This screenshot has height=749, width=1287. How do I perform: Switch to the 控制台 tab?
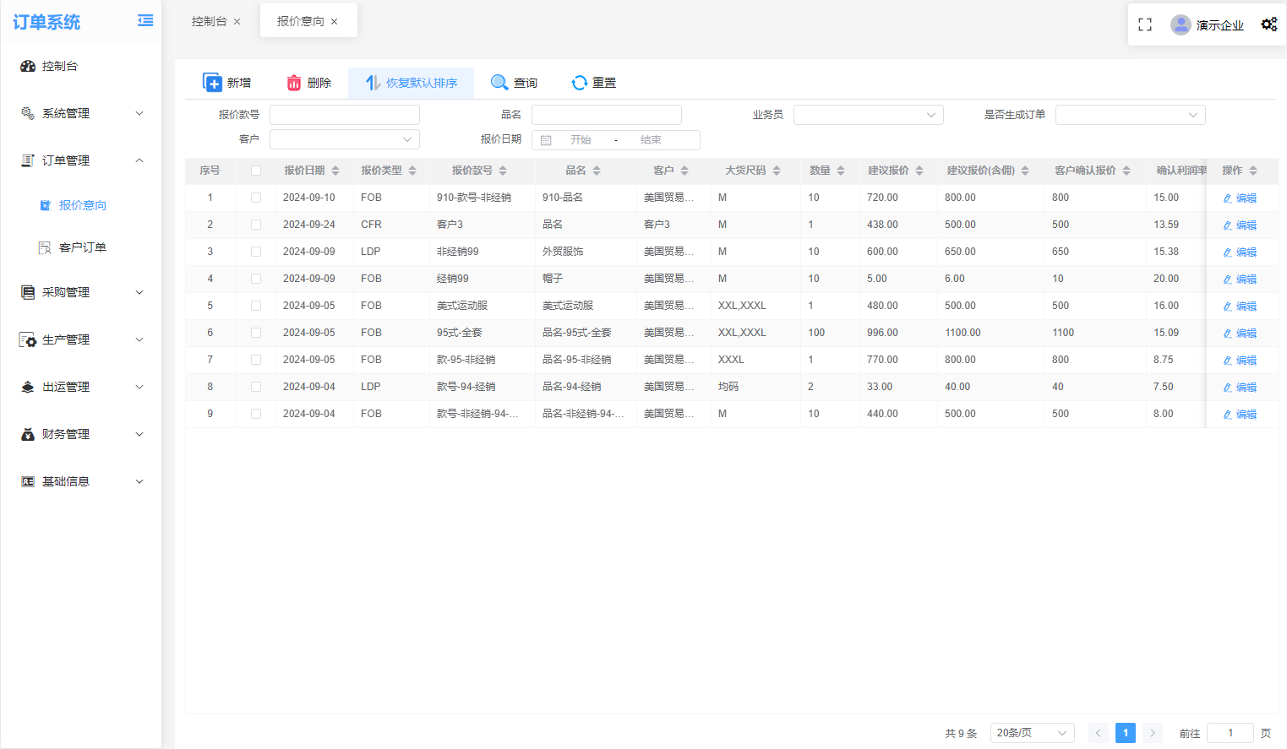(209, 21)
